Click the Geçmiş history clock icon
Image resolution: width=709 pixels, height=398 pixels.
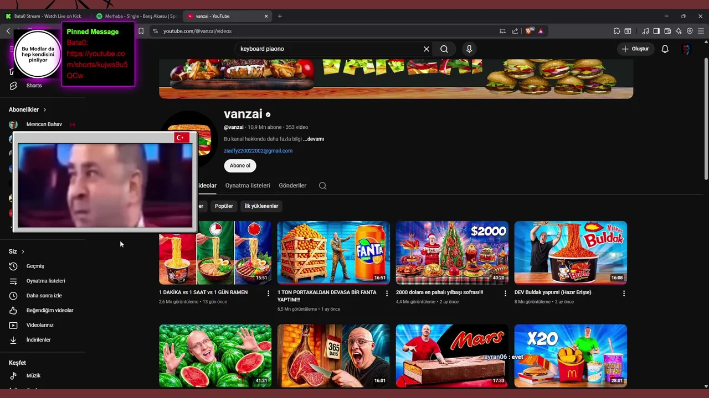point(13,266)
